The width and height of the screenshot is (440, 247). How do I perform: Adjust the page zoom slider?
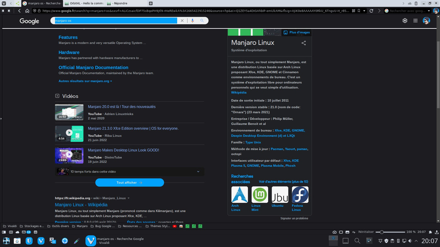(390, 232)
